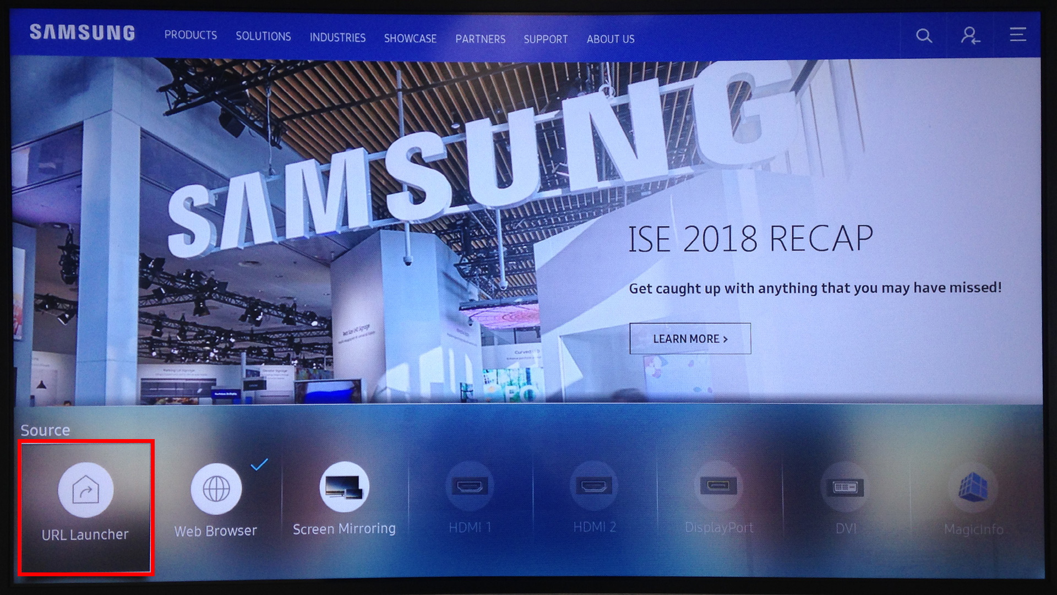Open the user account login icon
The width and height of the screenshot is (1057, 595).
[970, 36]
